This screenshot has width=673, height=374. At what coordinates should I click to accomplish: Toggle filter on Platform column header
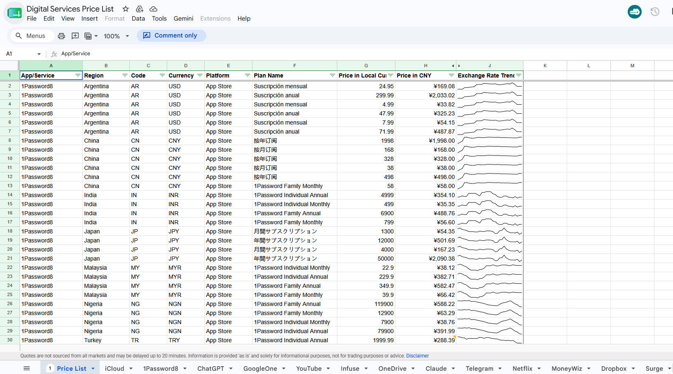click(x=248, y=75)
